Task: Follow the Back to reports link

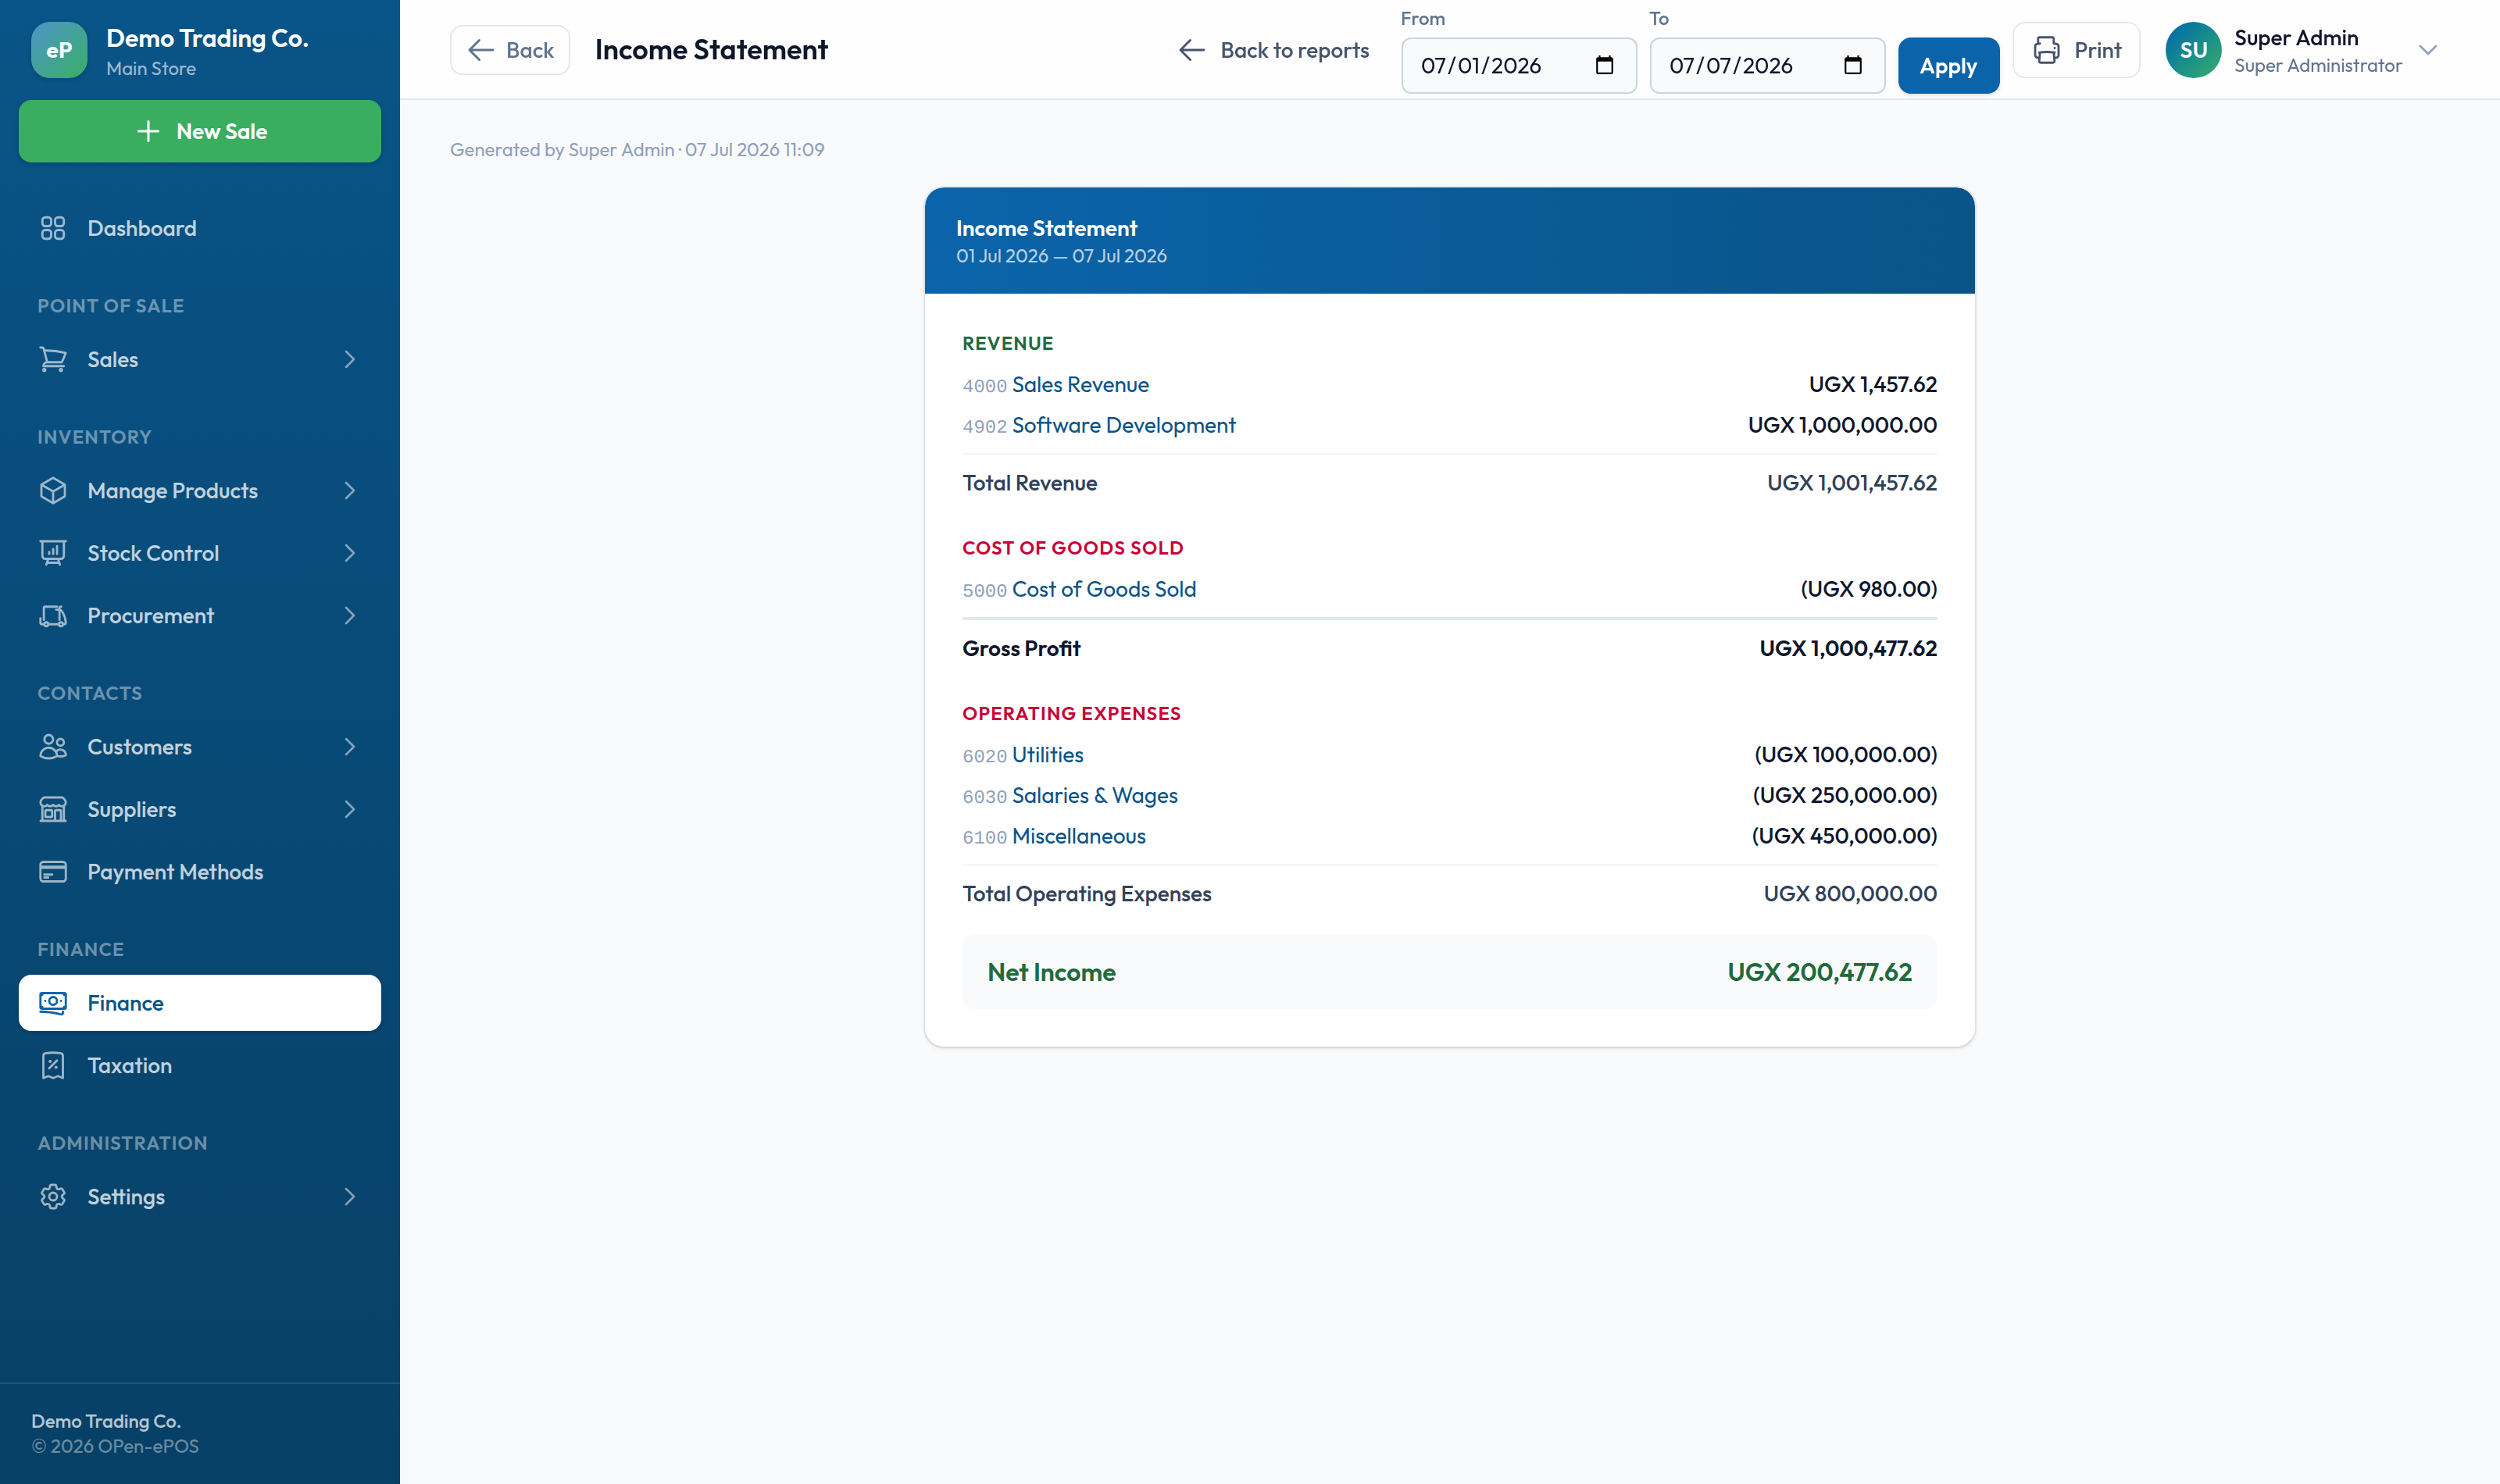Action: [x=1273, y=50]
